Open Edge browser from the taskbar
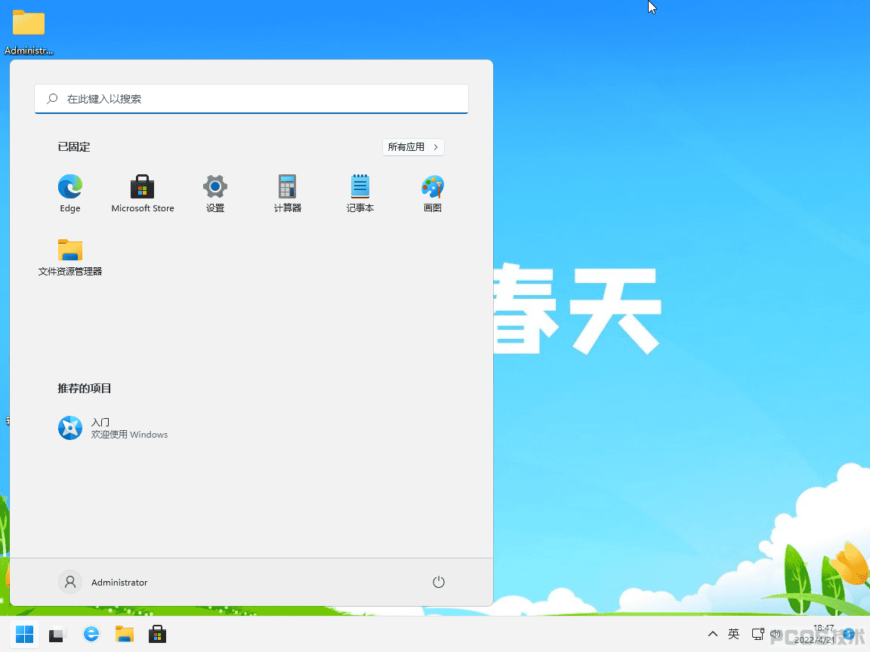Viewport: 870px width, 652px height. (x=91, y=634)
